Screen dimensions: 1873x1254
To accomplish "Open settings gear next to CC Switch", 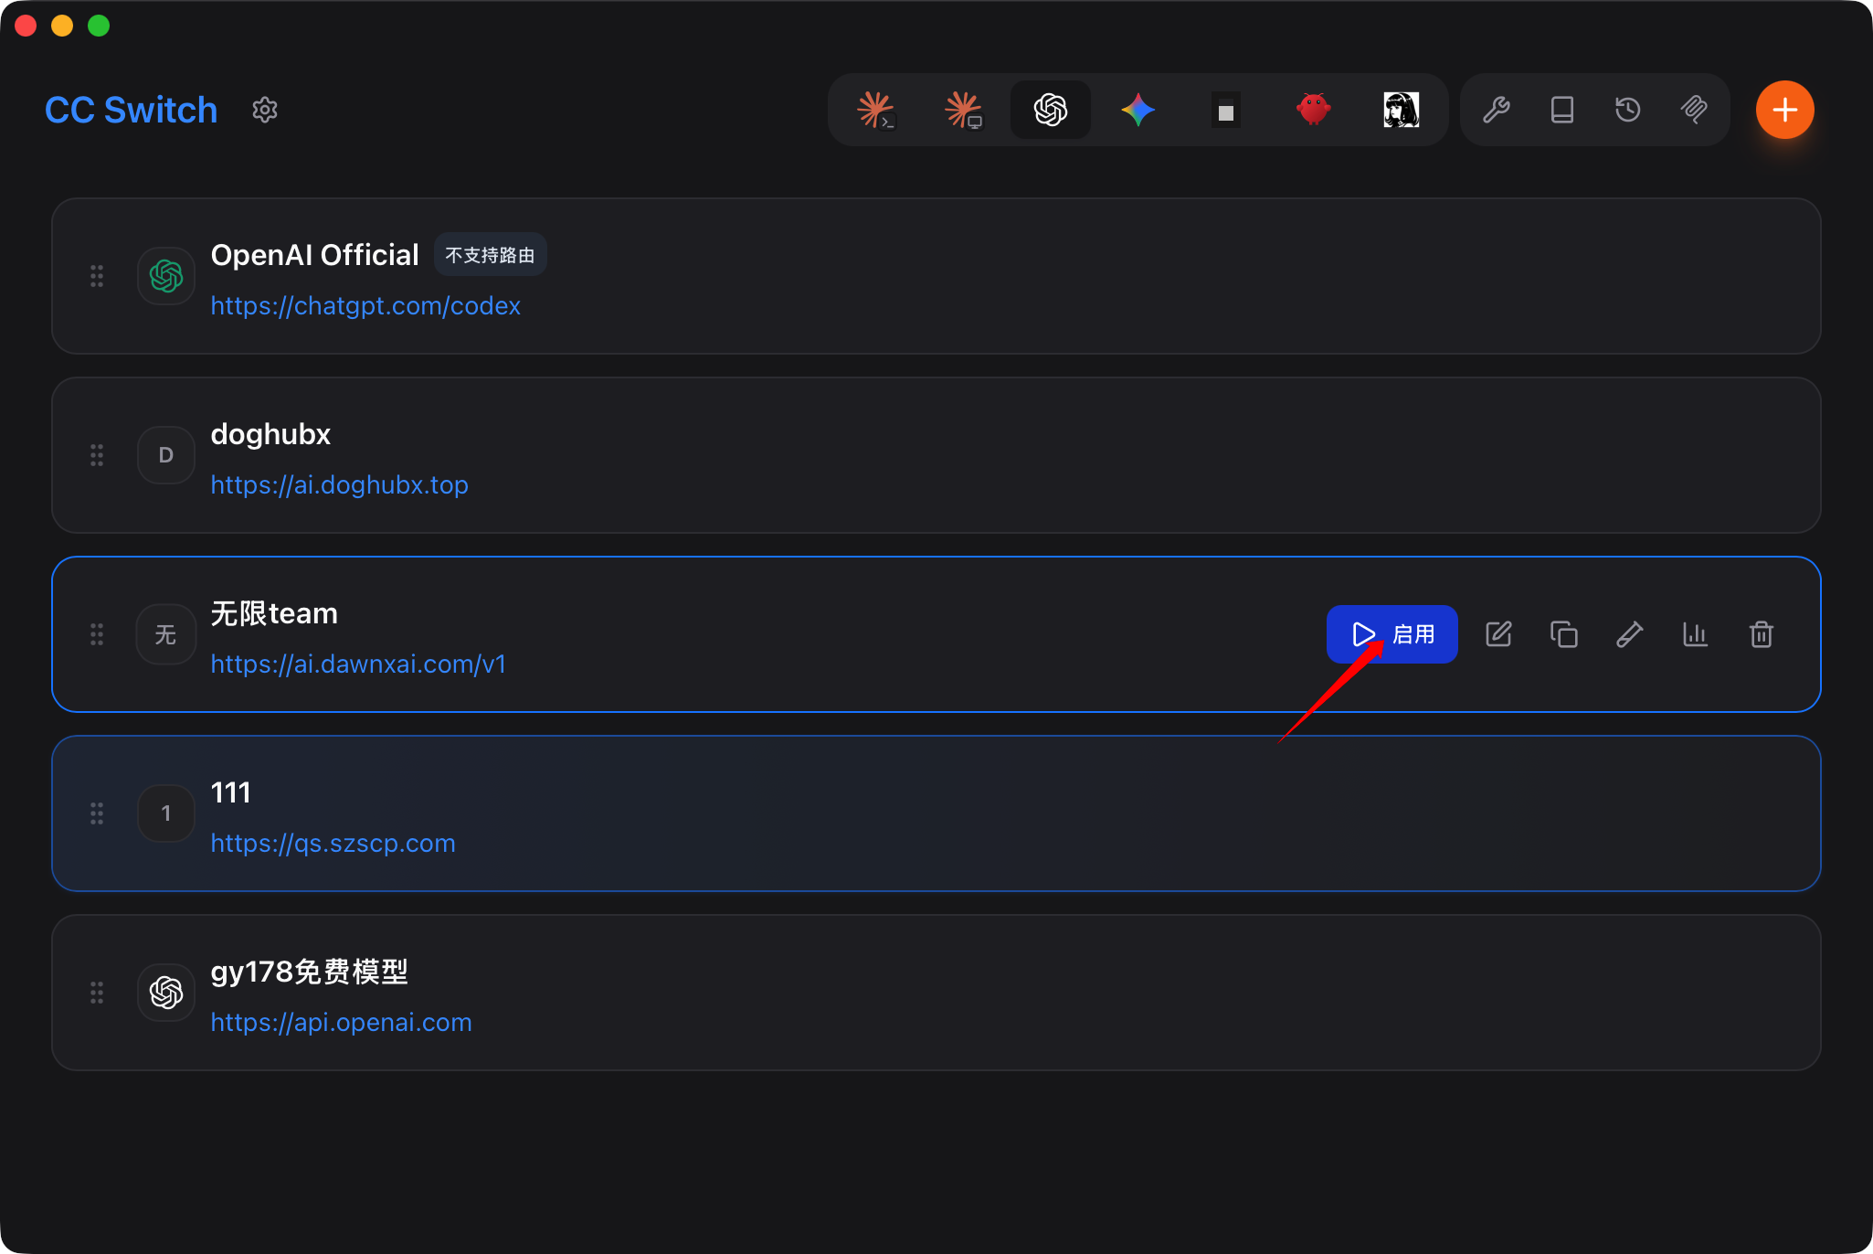I will (265, 110).
